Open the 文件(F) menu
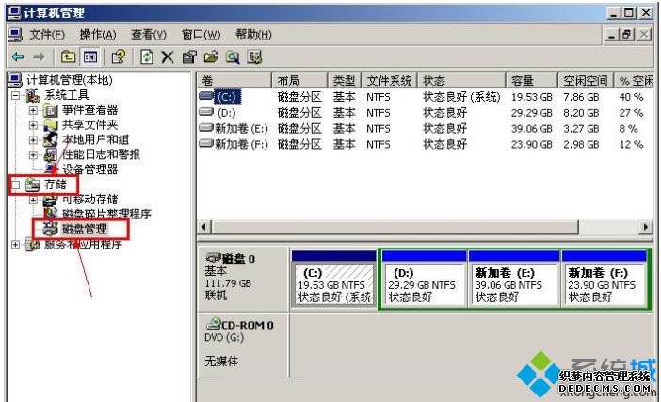 [47, 34]
